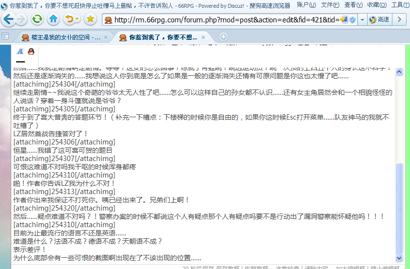Click the 清除内容 link below editor
This screenshot has width=410, height=269.
click(x=316, y=268)
